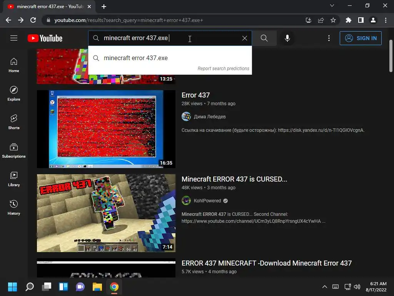Click KohlPowered channel avatar
The image size is (394, 296).
tap(186, 200)
